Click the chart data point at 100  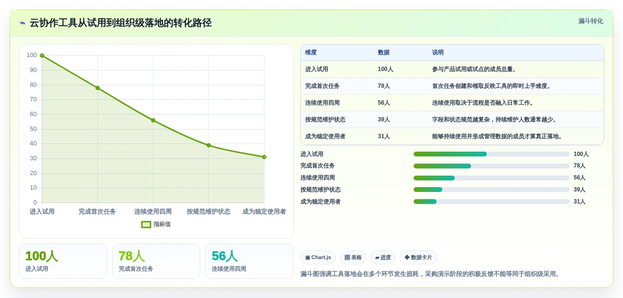coord(42,56)
